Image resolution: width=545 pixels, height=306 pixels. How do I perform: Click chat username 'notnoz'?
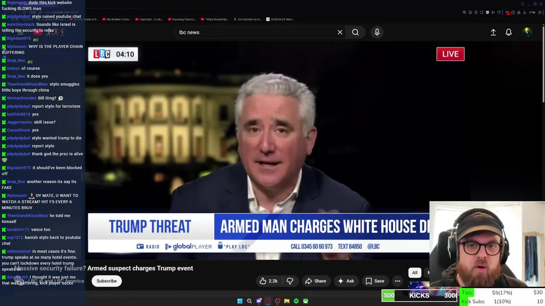(x=13, y=68)
